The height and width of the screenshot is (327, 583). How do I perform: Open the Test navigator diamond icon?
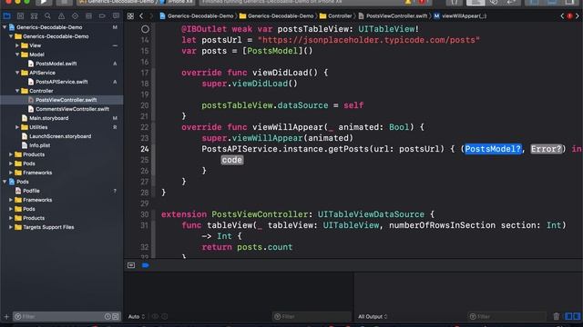(x=75, y=16)
